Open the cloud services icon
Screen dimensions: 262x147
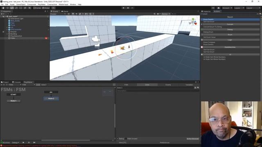click(x=218, y=8)
